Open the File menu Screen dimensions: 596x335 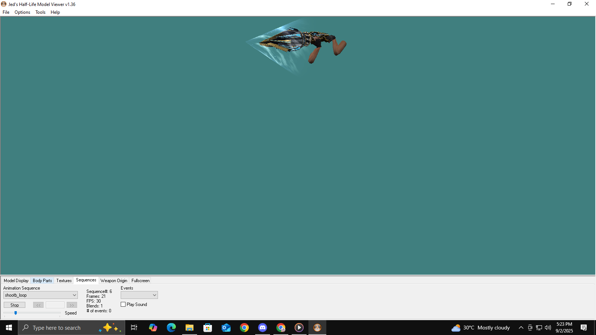point(6,12)
